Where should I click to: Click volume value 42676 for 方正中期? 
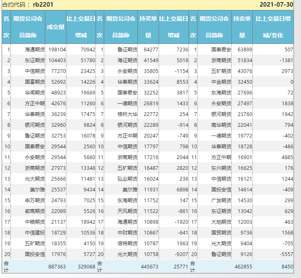tap(59, 104)
